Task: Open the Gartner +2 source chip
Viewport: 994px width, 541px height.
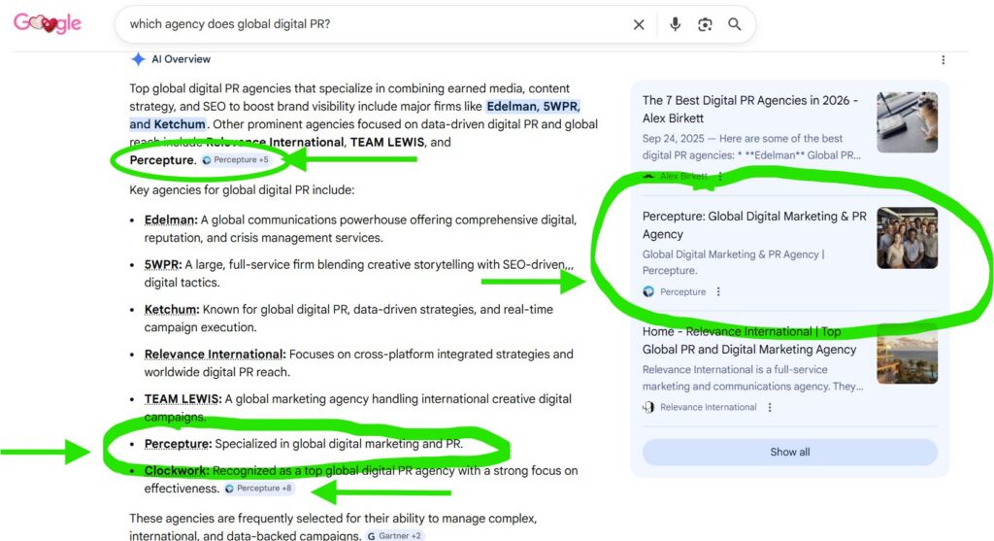Action: [394, 536]
